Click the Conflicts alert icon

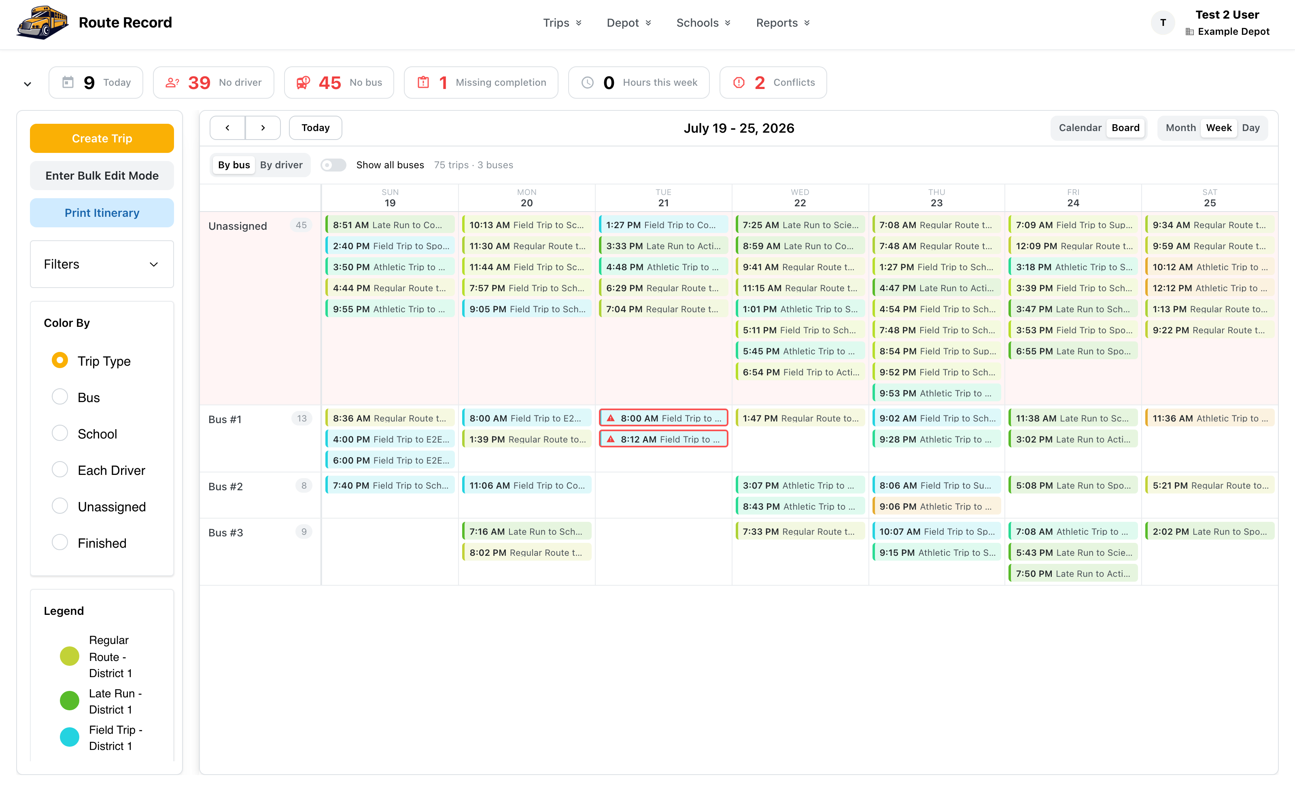click(739, 83)
